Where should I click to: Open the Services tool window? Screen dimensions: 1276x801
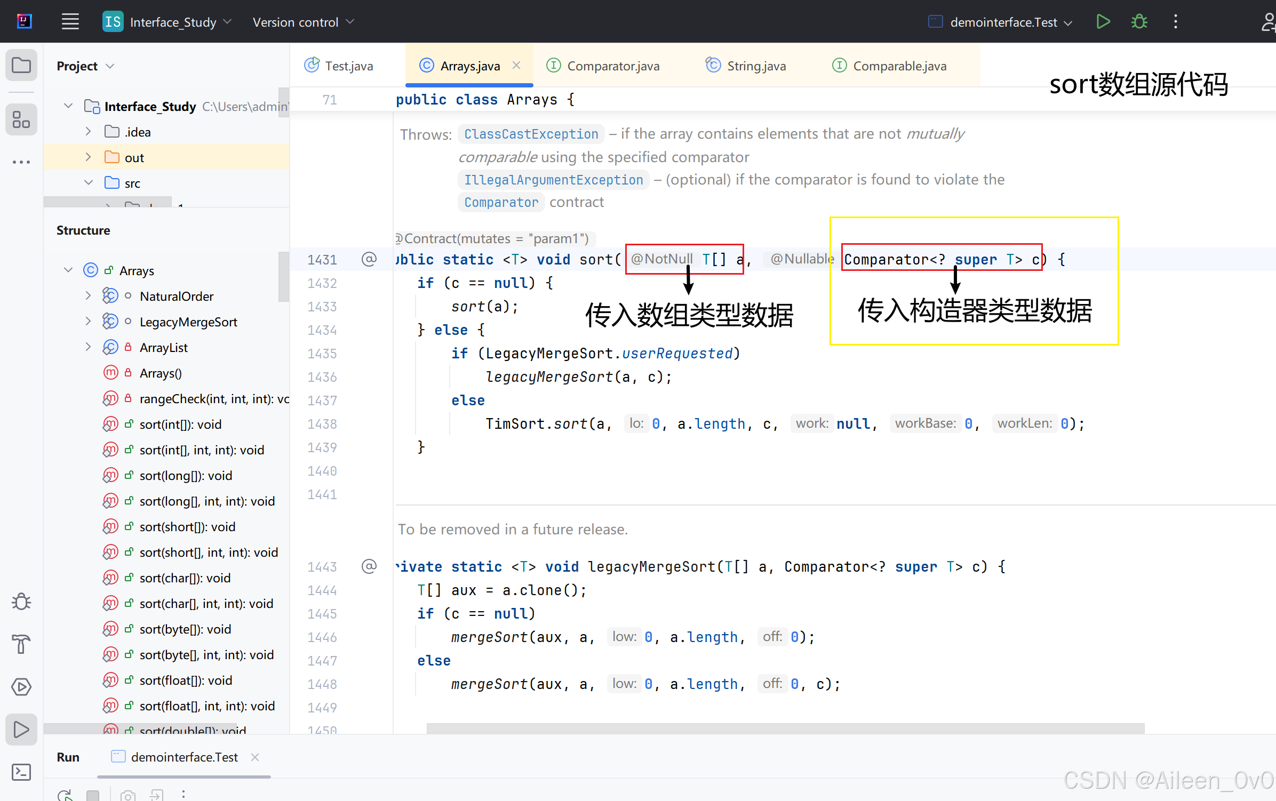[21, 687]
